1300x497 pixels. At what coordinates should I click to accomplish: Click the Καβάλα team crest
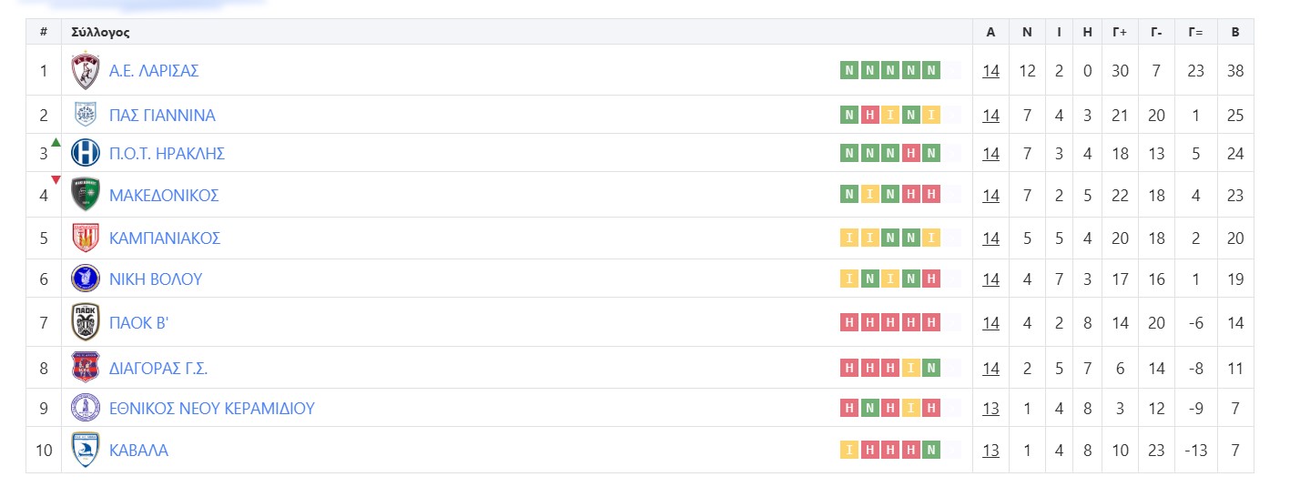point(86,450)
